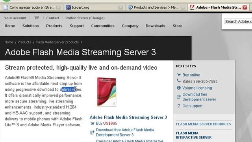
Task: Select the Adobe - Flash Media Str... tab
Action: click(219, 7)
